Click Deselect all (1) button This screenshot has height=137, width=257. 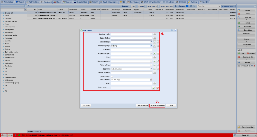[246, 58]
